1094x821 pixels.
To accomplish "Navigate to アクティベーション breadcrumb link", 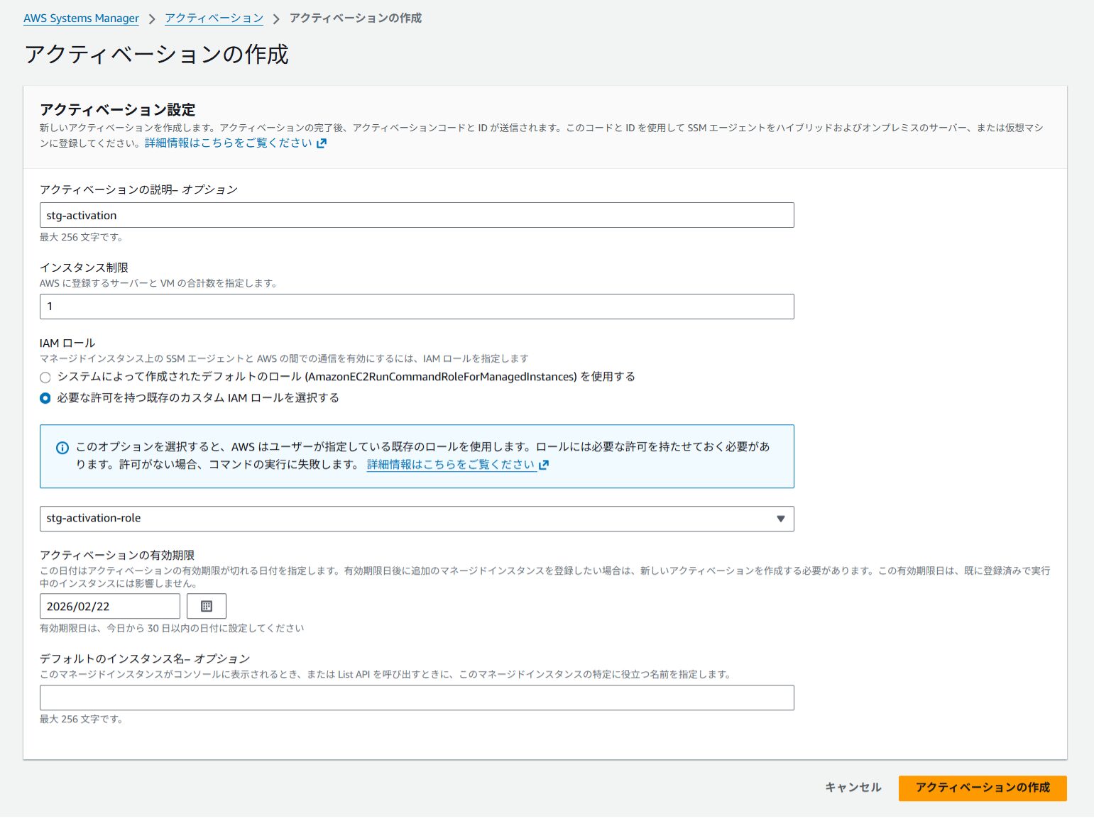I will [214, 18].
